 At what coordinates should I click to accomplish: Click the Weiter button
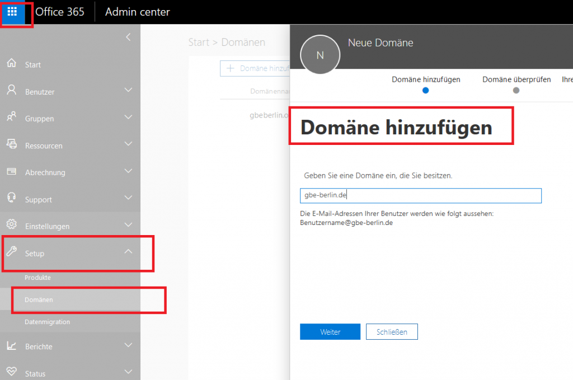(x=330, y=331)
